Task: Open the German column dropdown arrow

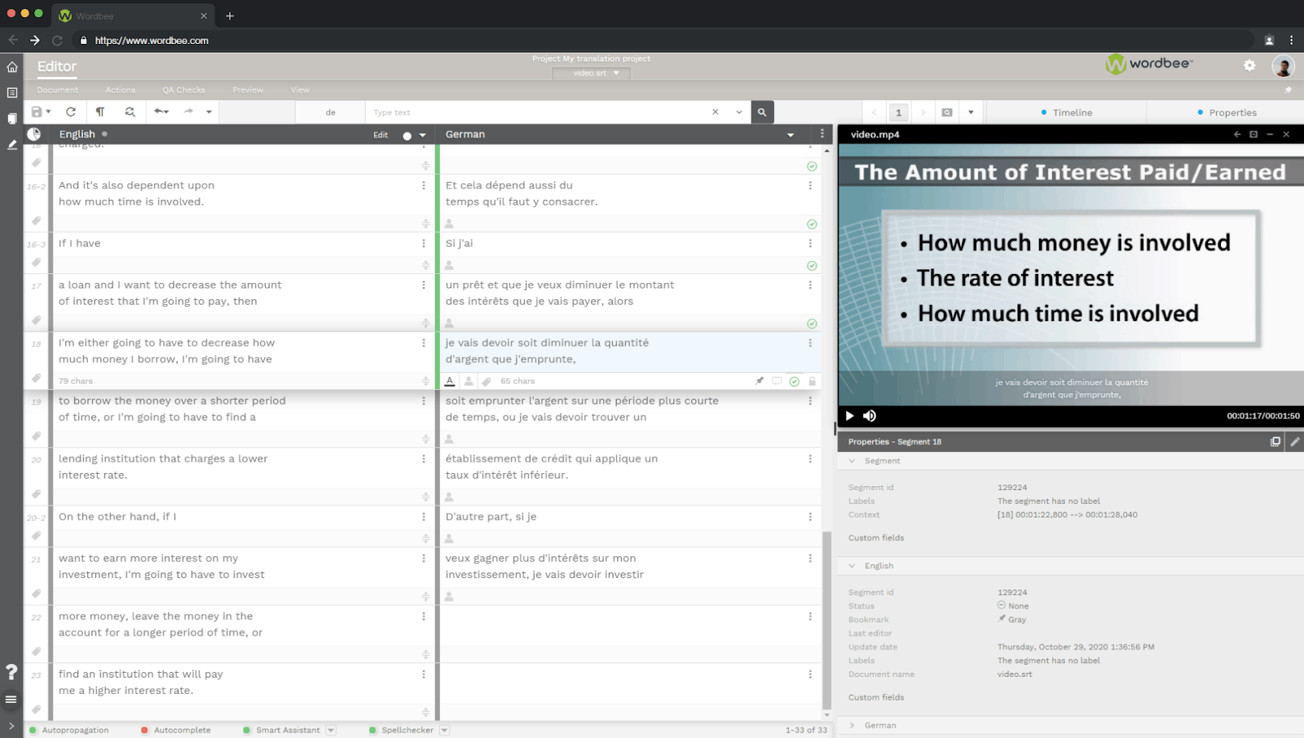Action: coord(791,135)
